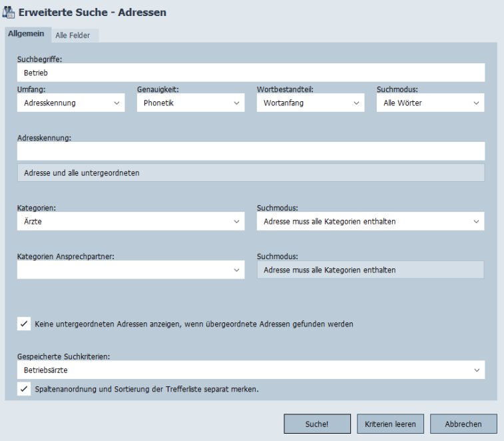This screenshot has width=504, height=441.
Task: Click the Kriterien leeren button
Action: coord(390,424)
